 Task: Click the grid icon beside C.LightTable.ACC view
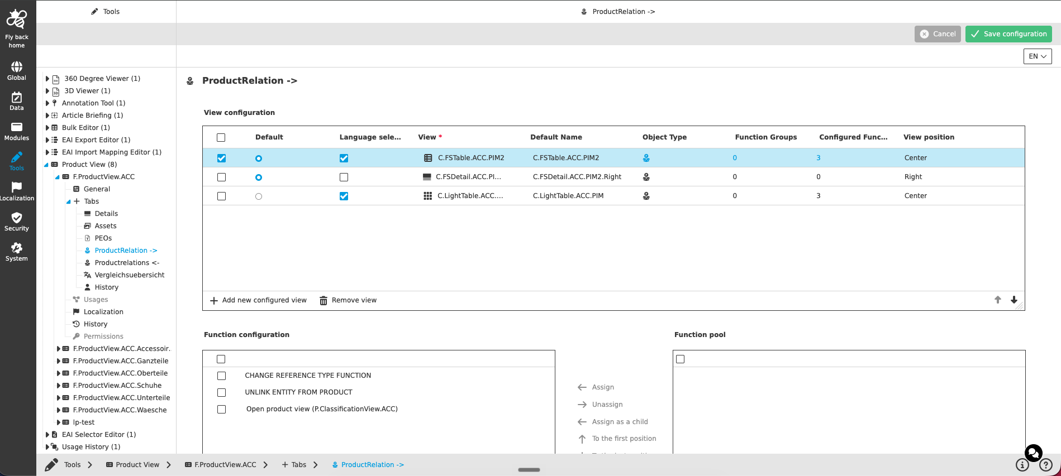pyautogui.click(x=428, y=196)
